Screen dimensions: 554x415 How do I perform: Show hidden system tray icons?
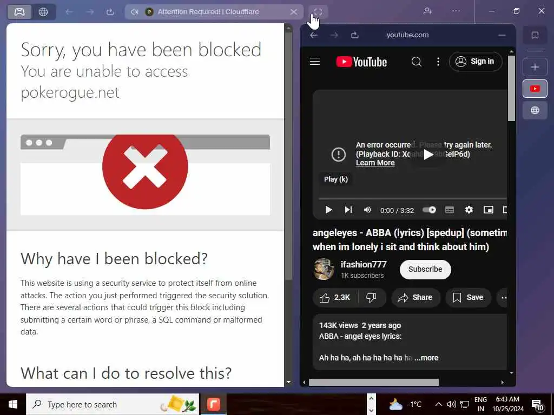click(x=438, y=404)
